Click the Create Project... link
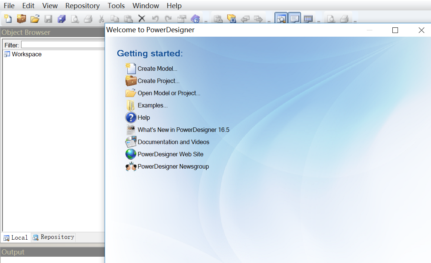 [x=158, y=81]
